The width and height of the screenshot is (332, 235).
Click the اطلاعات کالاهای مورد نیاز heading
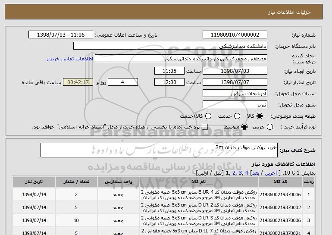284,164
